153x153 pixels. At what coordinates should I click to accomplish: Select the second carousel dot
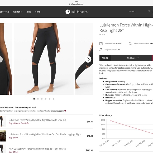tap(38, 99)
